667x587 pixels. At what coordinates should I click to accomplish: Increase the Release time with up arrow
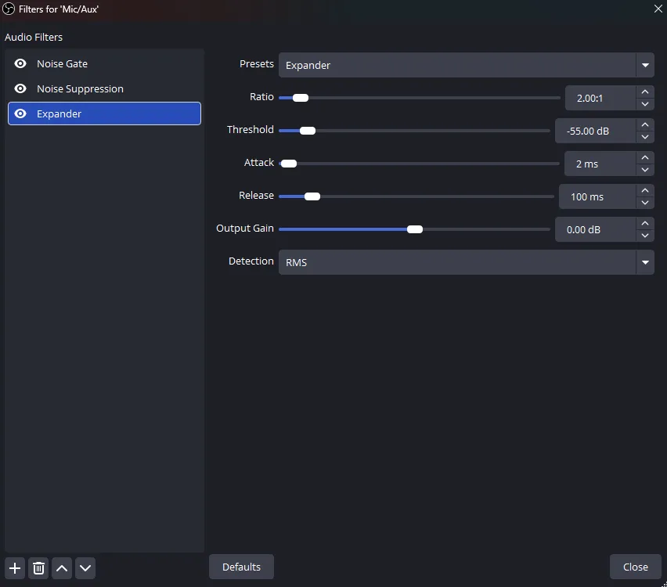pos(644,191)
